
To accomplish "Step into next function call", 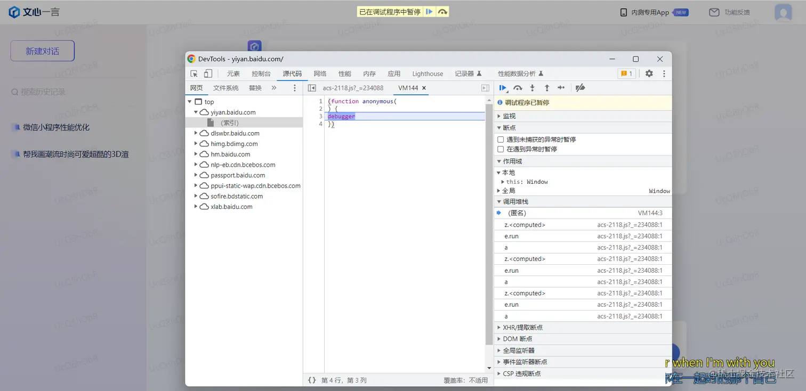I will [532, 88].
